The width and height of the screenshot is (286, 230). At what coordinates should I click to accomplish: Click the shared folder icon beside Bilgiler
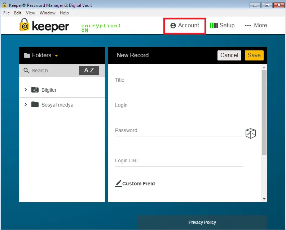point(35,90)
